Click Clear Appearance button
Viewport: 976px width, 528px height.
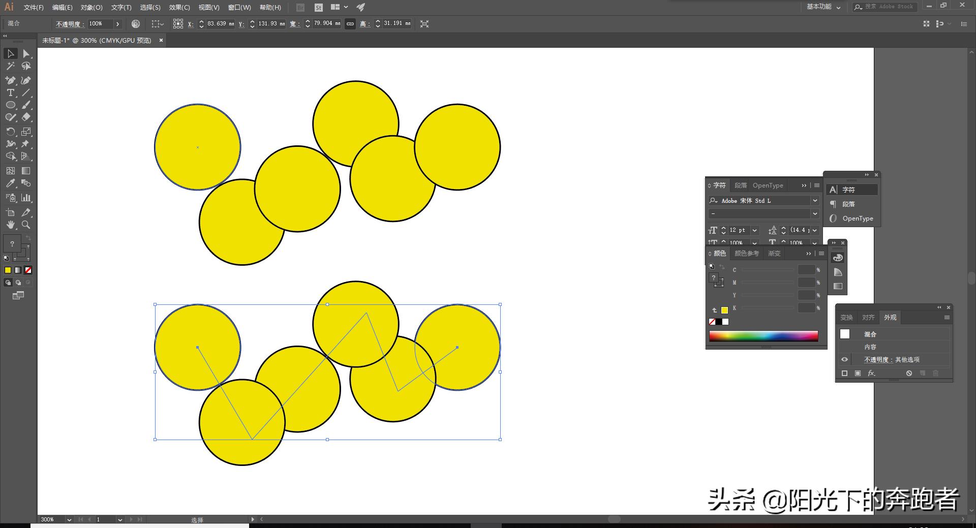(909, 373)
